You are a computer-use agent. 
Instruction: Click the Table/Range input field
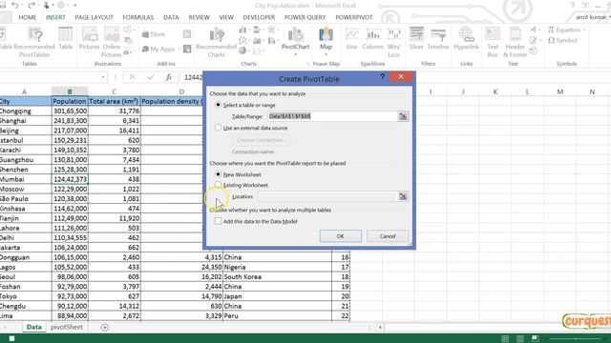[x=332, y=116]
